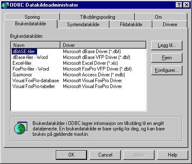Switch to the Systemdatakilde tab

click(83, 24)
